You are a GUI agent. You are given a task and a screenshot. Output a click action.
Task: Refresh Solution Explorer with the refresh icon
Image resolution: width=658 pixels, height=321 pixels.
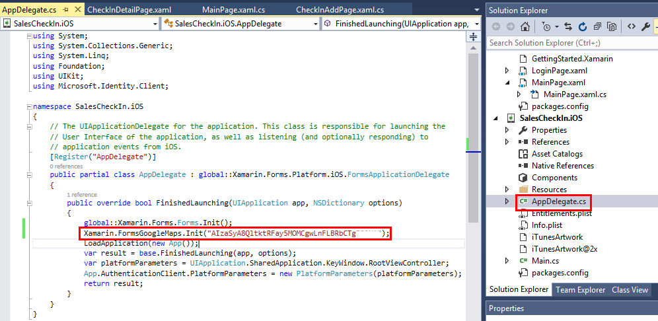tap(583, 27)
